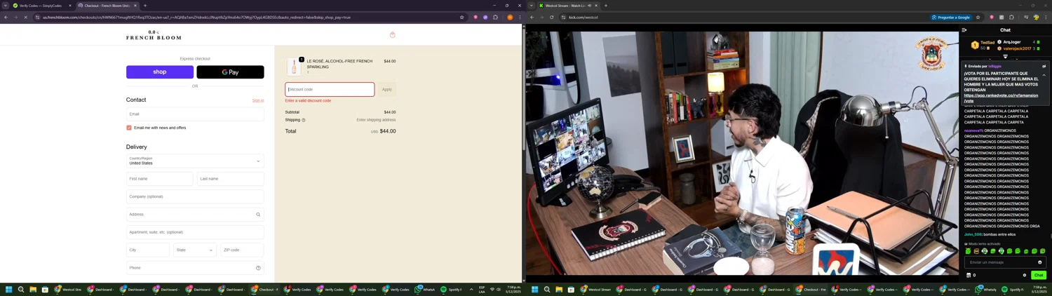Unpin the pinned message in Kick chat

pyautogui.click(x=1044, y=67)
